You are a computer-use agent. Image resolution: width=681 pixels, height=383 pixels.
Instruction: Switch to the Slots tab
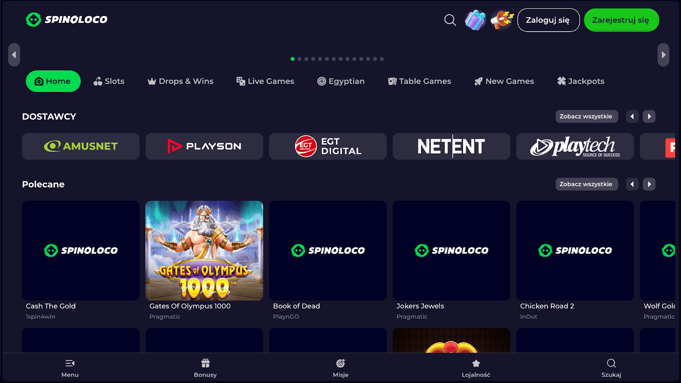tap(109, 81)
